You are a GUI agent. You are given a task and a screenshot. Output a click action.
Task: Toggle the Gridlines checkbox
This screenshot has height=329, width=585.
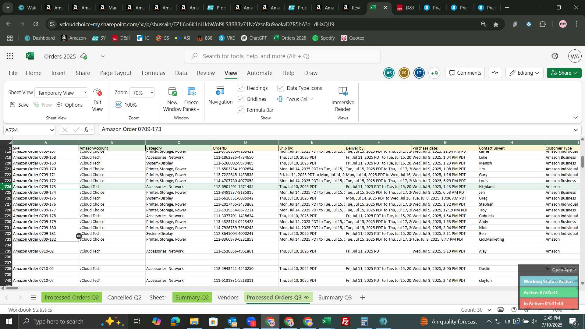point(241,99)
